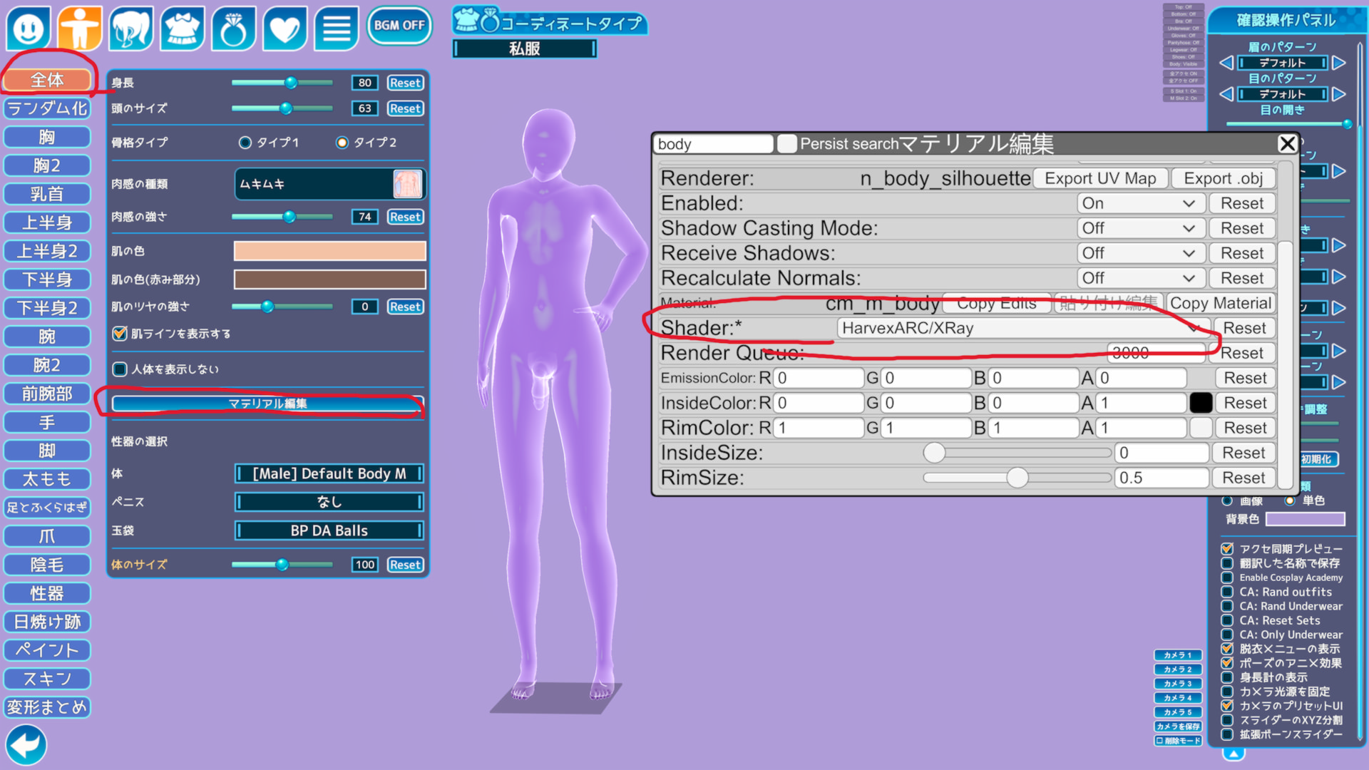Screen dimensions: 1369x770
Task: Open the list menu icon
Action: coord(337,29)
